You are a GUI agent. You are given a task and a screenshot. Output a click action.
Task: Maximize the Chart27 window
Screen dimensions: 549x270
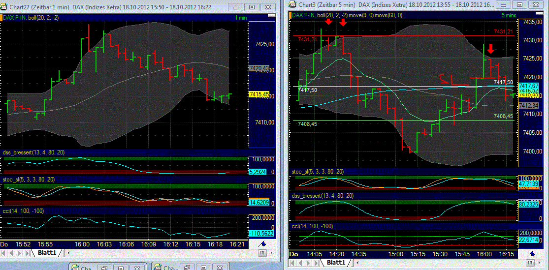252,6
